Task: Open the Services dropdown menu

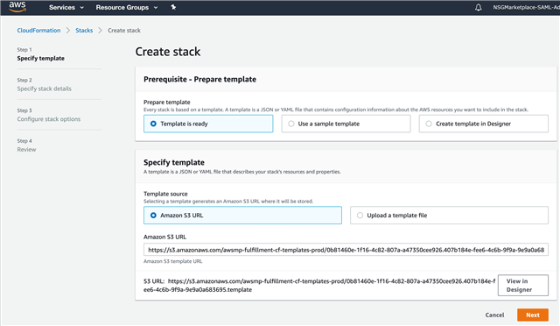Action: coord(66,7)
